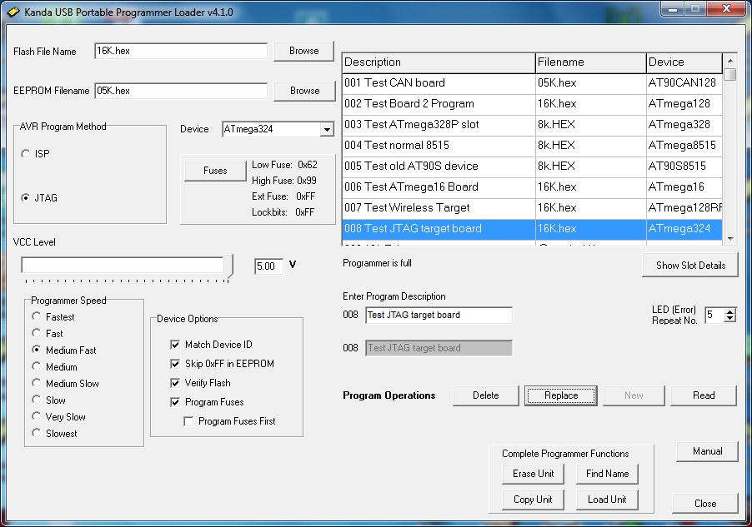
Task: Open the Fuses settings button
Action: 215,171
